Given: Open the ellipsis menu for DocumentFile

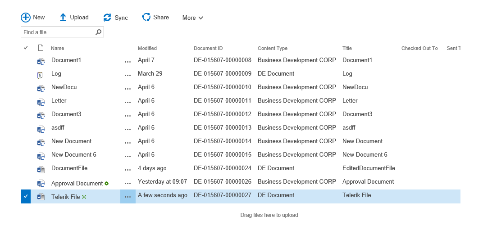Looking at the screenshot, I should 128,170.
